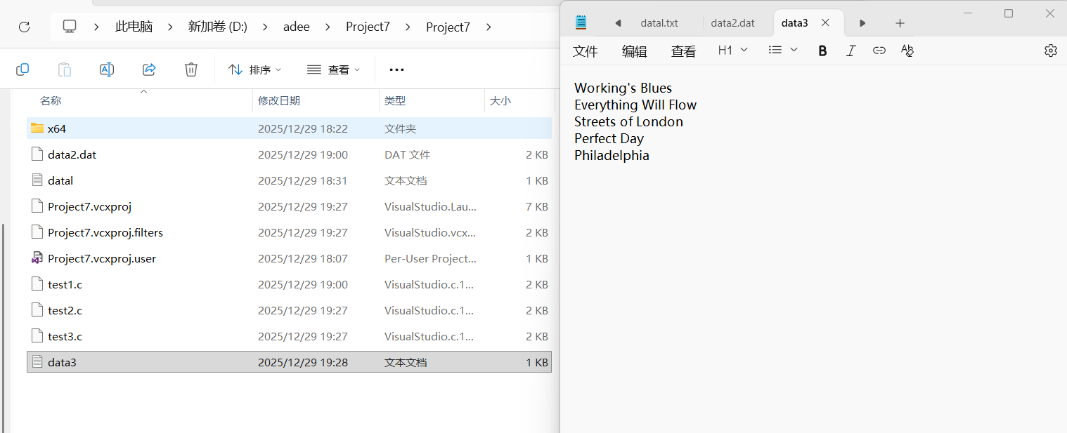The width and height of the screenshot is (1067, 433).
Task: Open the H1 heading dropdown in Notepad
Action: [732, 51]
